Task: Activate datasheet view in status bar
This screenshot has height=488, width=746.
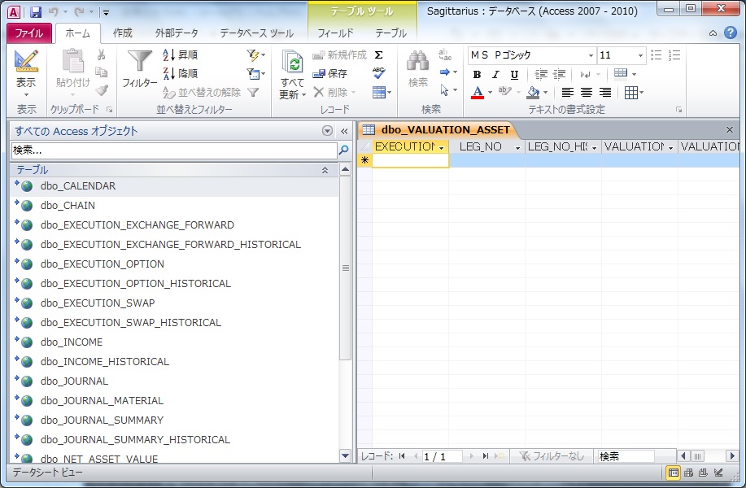Action: click(674, 473)
